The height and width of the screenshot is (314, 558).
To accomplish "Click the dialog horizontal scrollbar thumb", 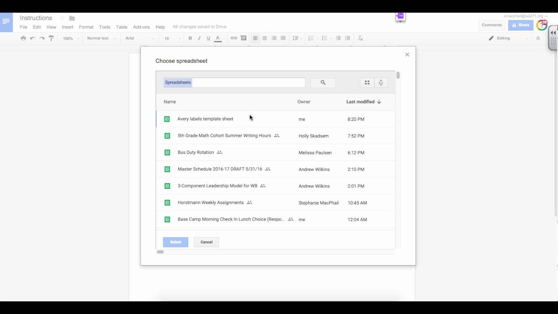I will coord(160,252).
